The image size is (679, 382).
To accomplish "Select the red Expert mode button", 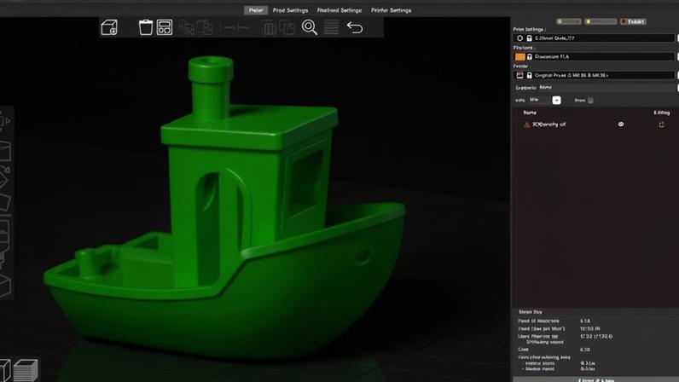I will tap(633, 21).
